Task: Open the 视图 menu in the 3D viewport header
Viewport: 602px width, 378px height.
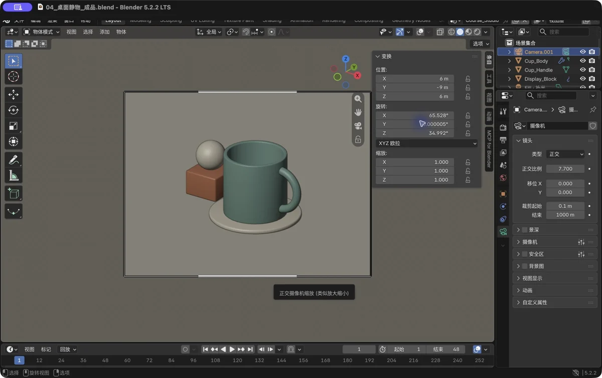Action: (71, 32)
